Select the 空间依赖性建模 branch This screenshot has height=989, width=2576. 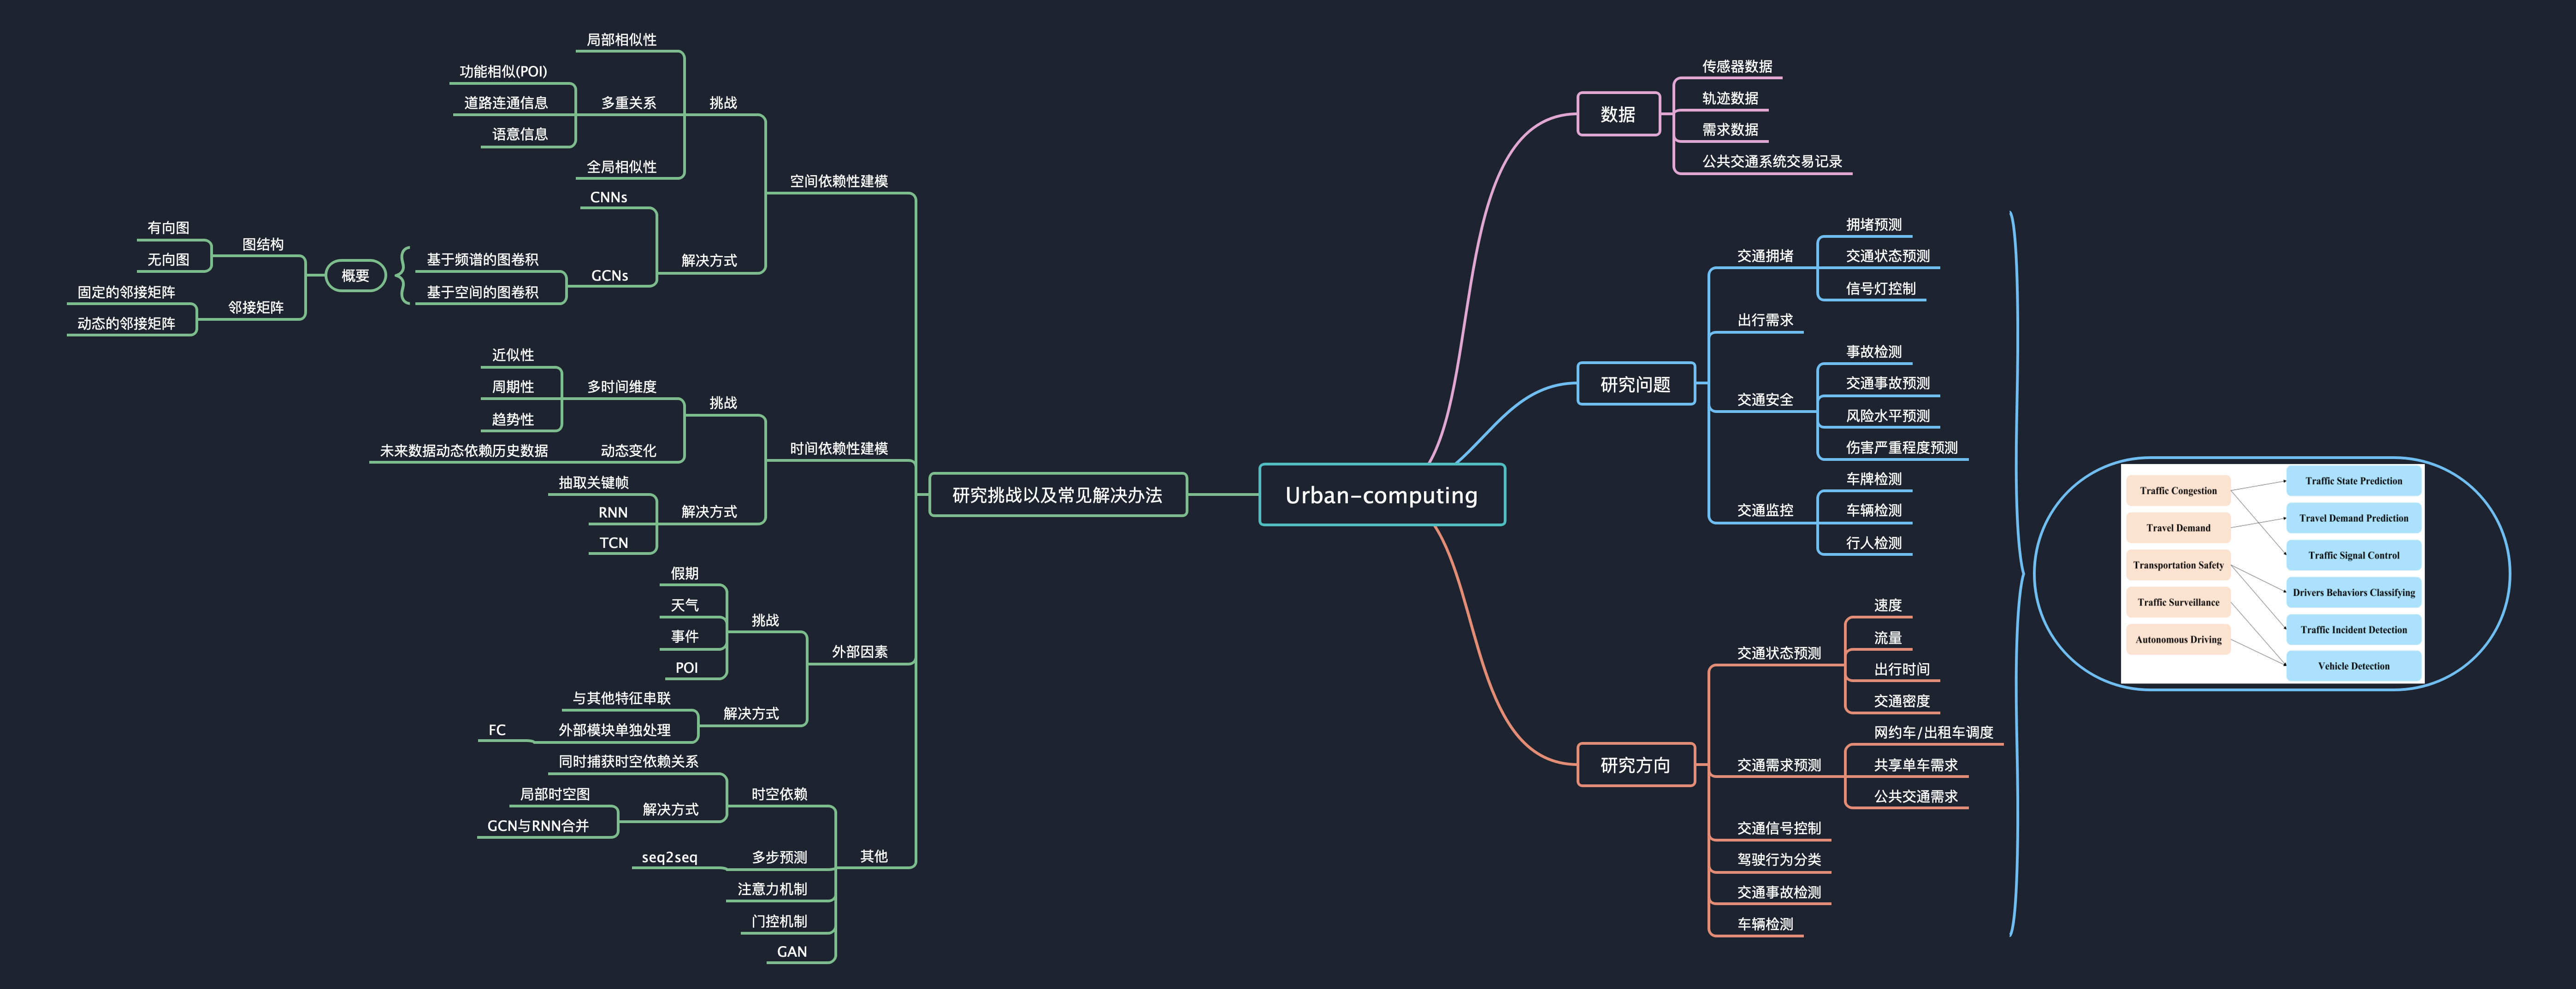coord(839,181)
